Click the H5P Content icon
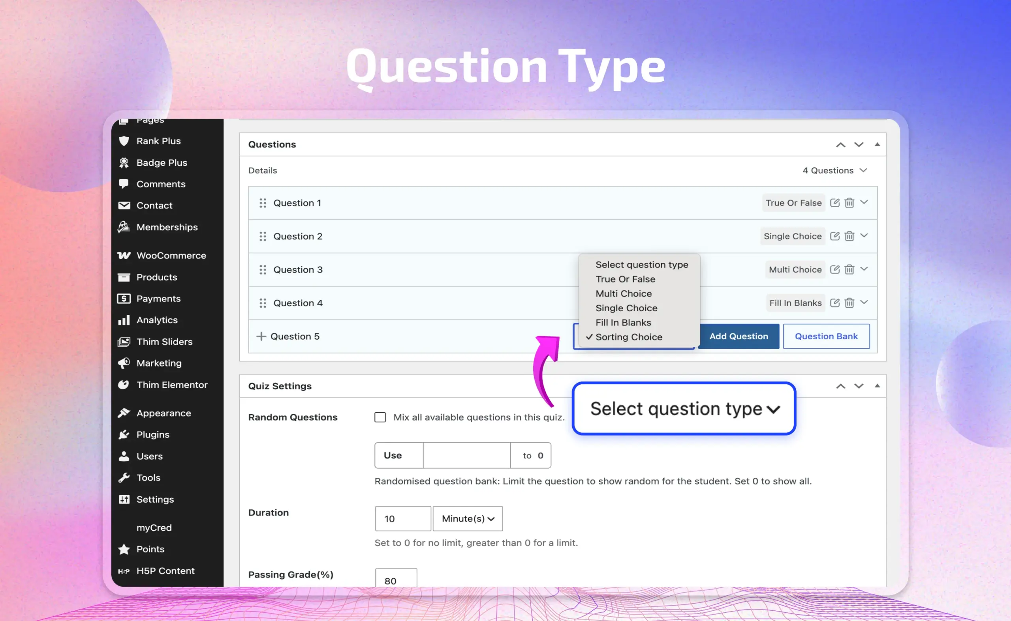Image resolution: width=1011 pixels, height=621 pixels. pyautogui.click(x=124, y=571)
